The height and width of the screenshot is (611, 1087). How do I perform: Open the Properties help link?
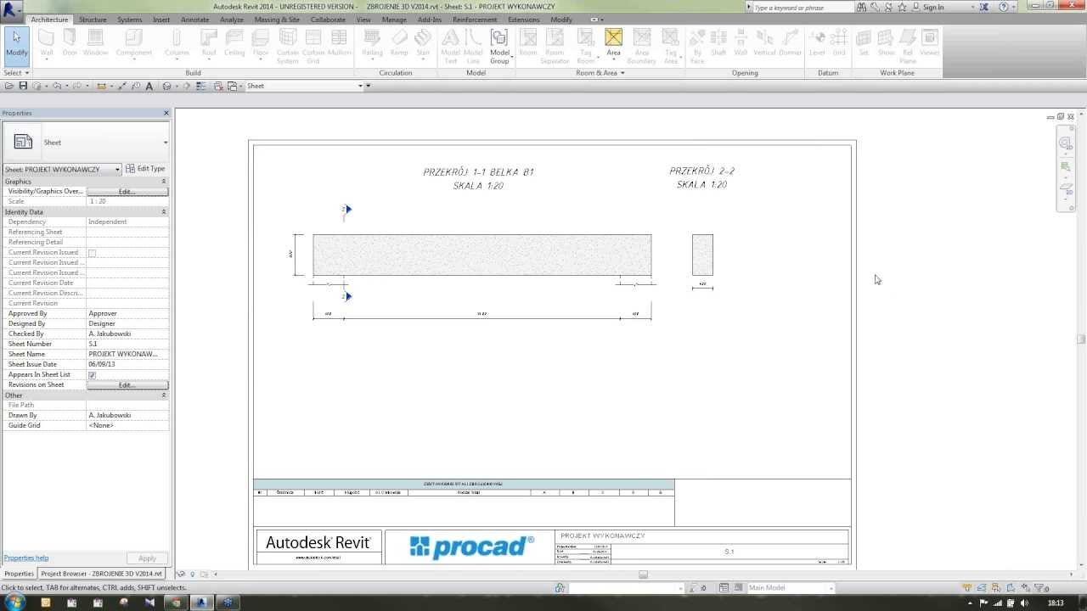pyautogui.click(x=26, y=558)
